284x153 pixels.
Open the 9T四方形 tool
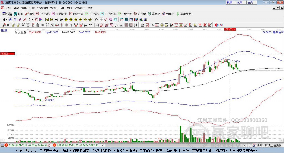point(108,14)
